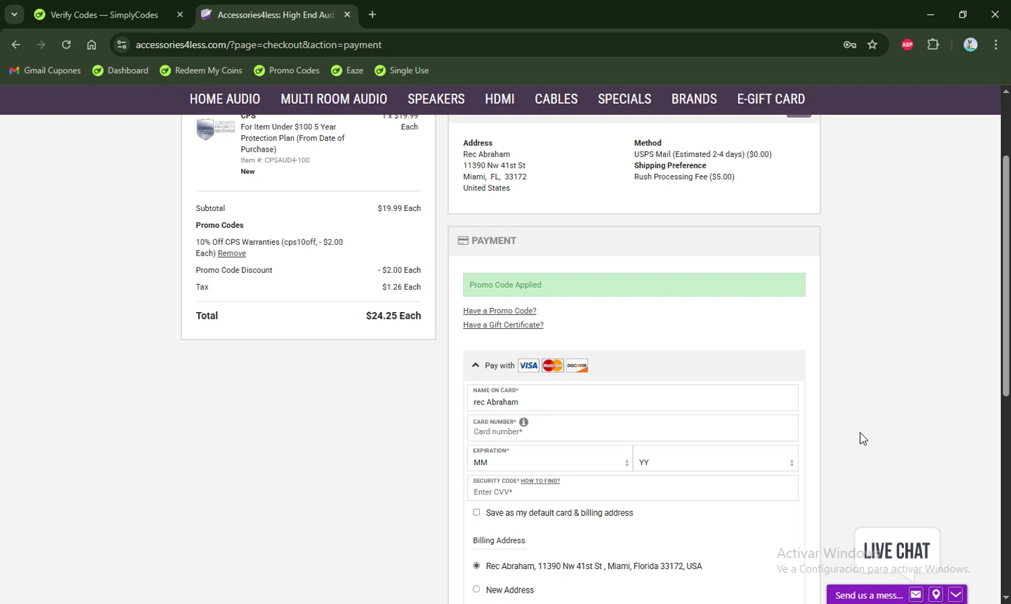Image resolution: width=1011 pixels, height=604 pixels.
Task: Open a new browser tab
Action: tap(372, 14)
